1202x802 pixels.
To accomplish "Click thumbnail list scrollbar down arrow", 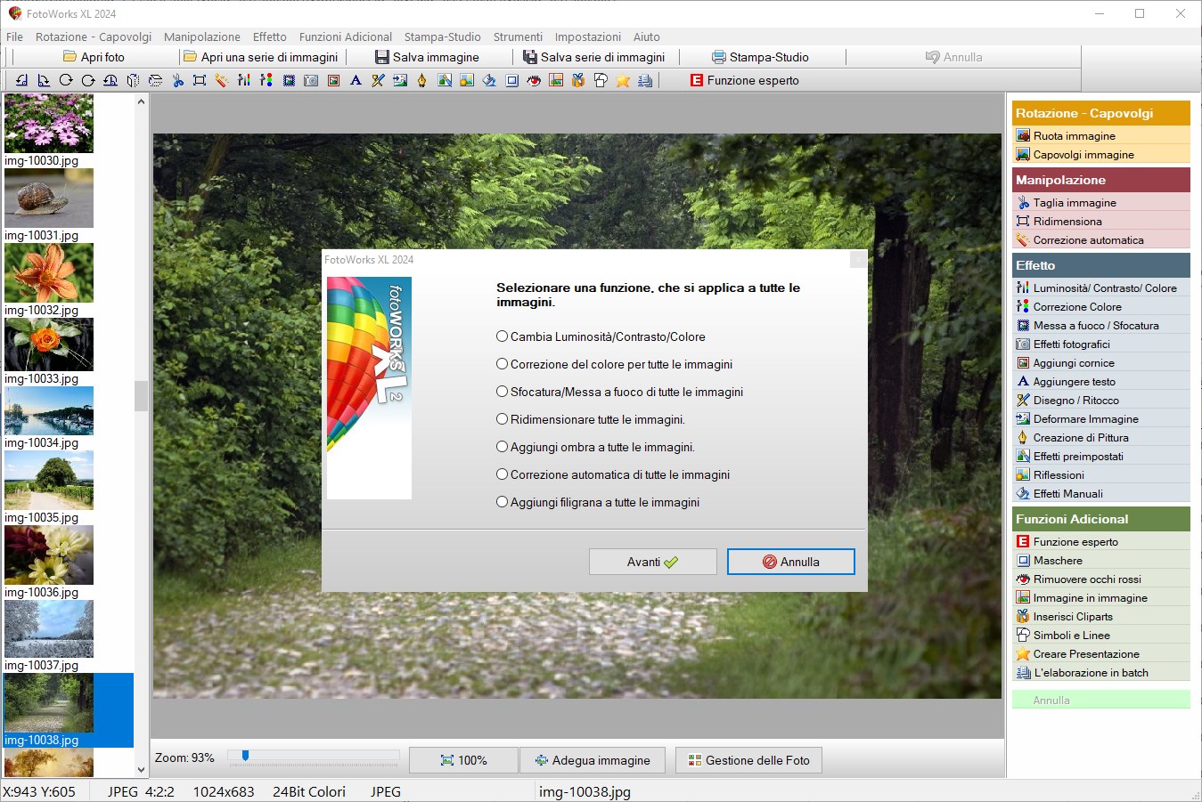I will pos(141,770).
